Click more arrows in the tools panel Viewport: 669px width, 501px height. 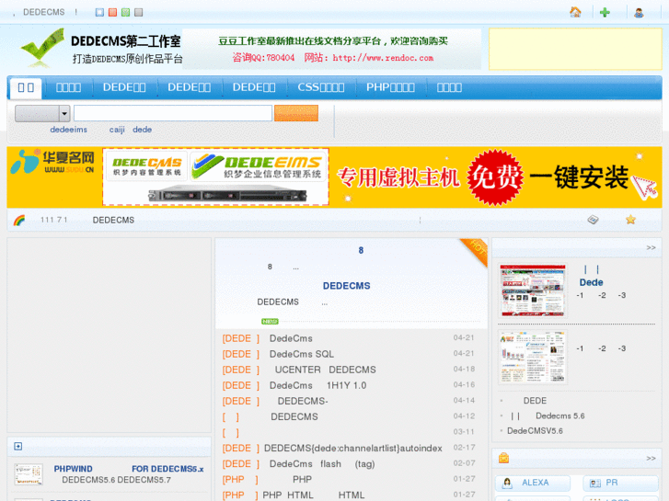tap(651, 459)
